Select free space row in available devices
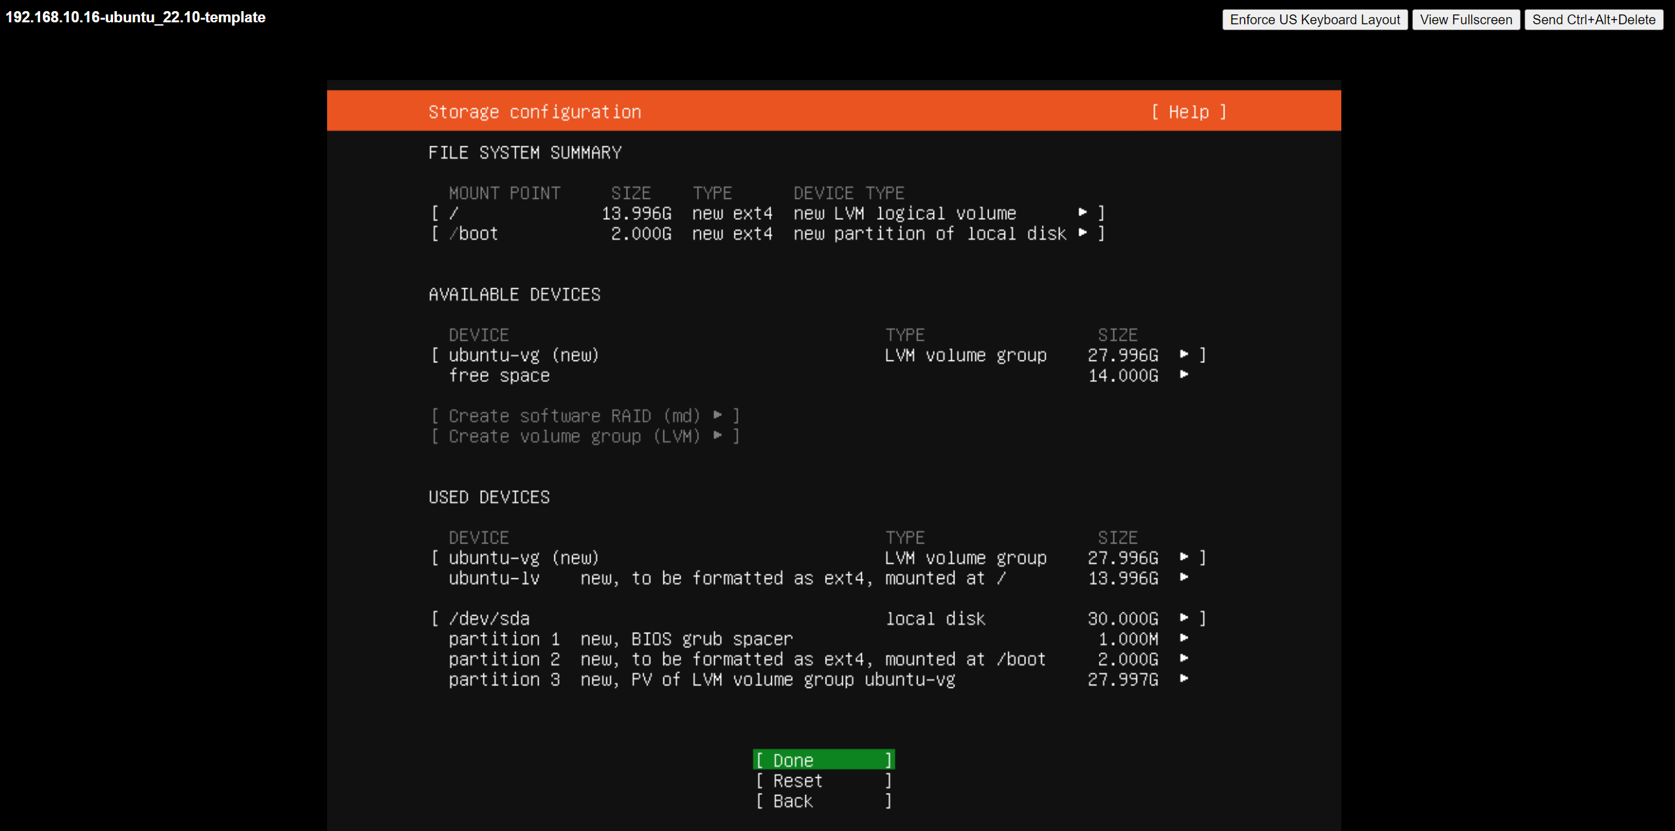 (x=818, y=375)
